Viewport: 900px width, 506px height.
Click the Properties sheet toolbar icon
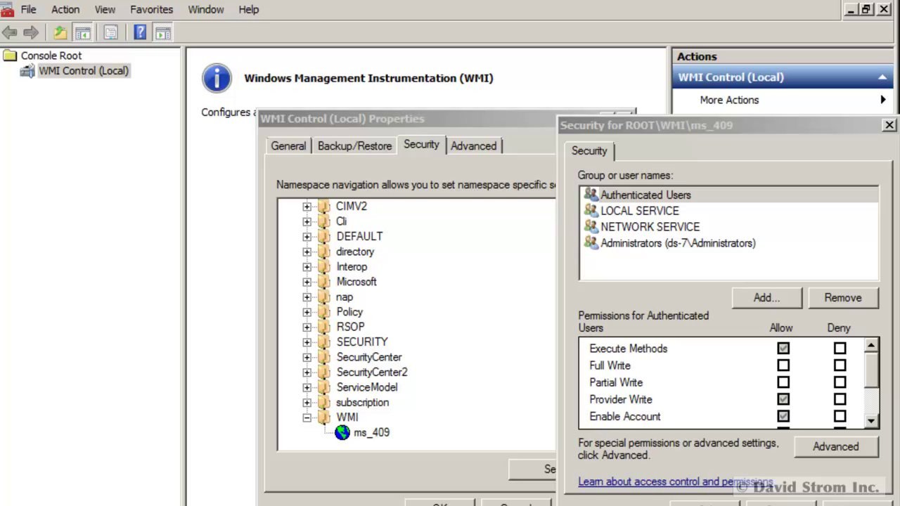(110, 32)
